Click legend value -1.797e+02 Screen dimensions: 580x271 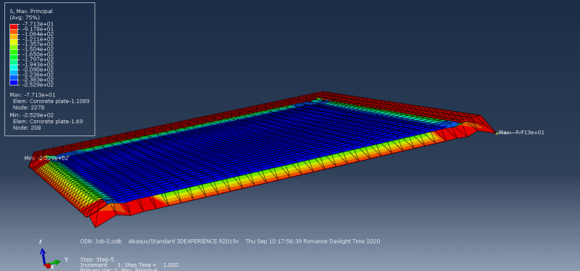coord(38,59)
